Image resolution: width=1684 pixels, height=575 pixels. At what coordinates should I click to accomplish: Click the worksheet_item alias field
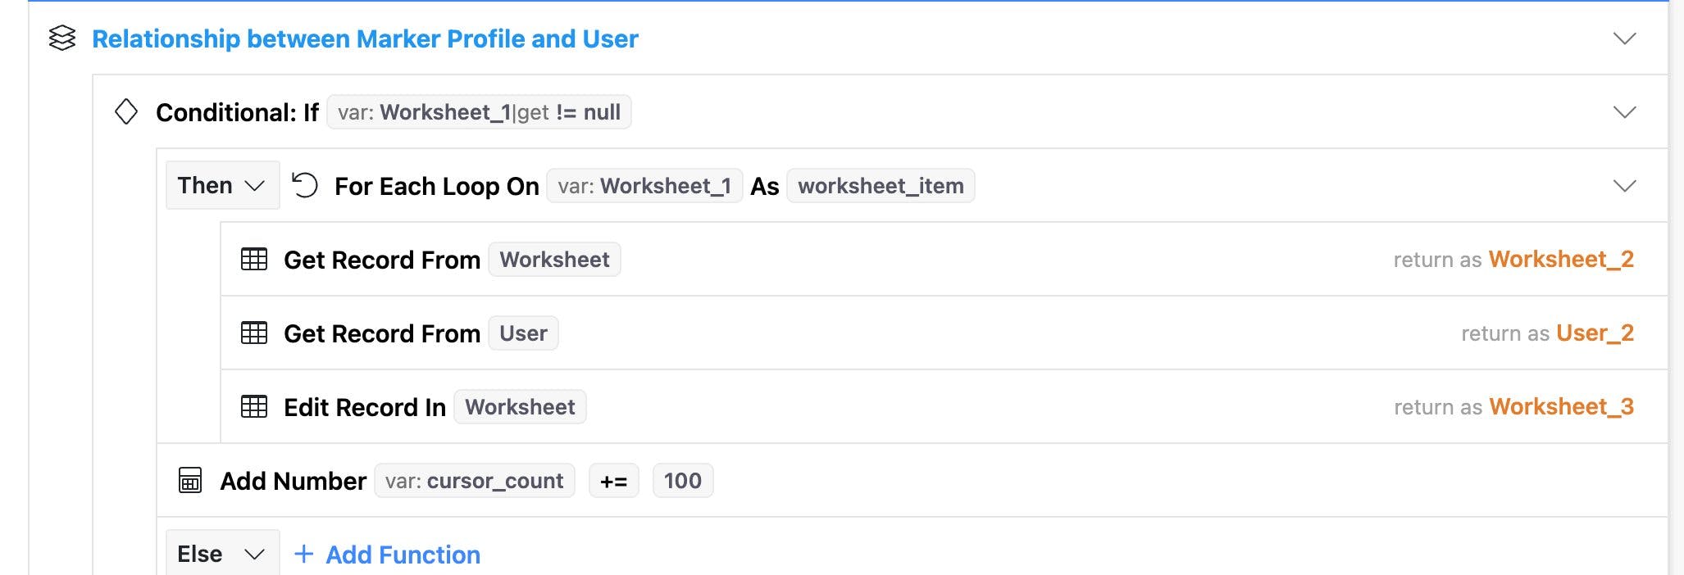coord(881,186)
